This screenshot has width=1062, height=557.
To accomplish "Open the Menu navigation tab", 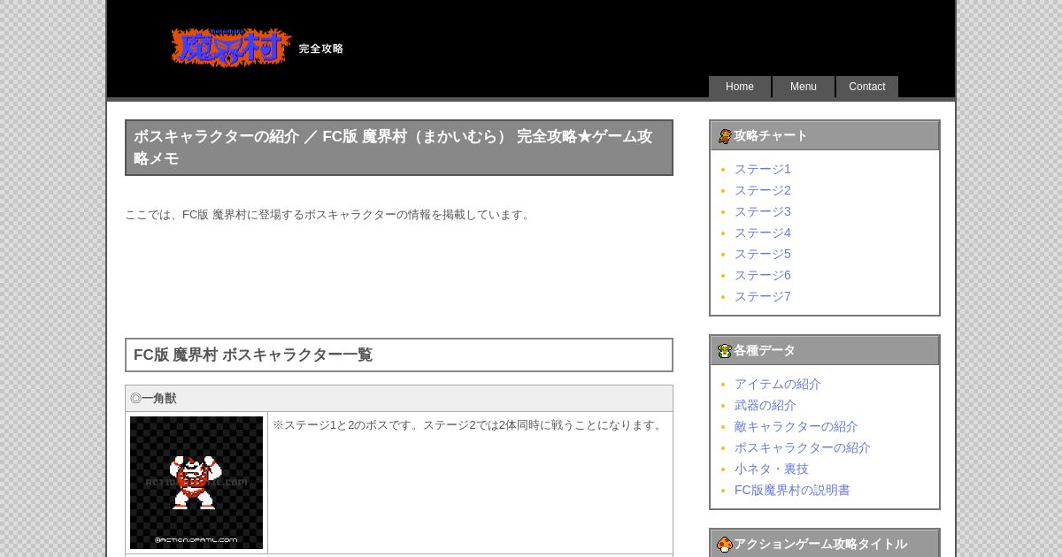I will [804, 87].
